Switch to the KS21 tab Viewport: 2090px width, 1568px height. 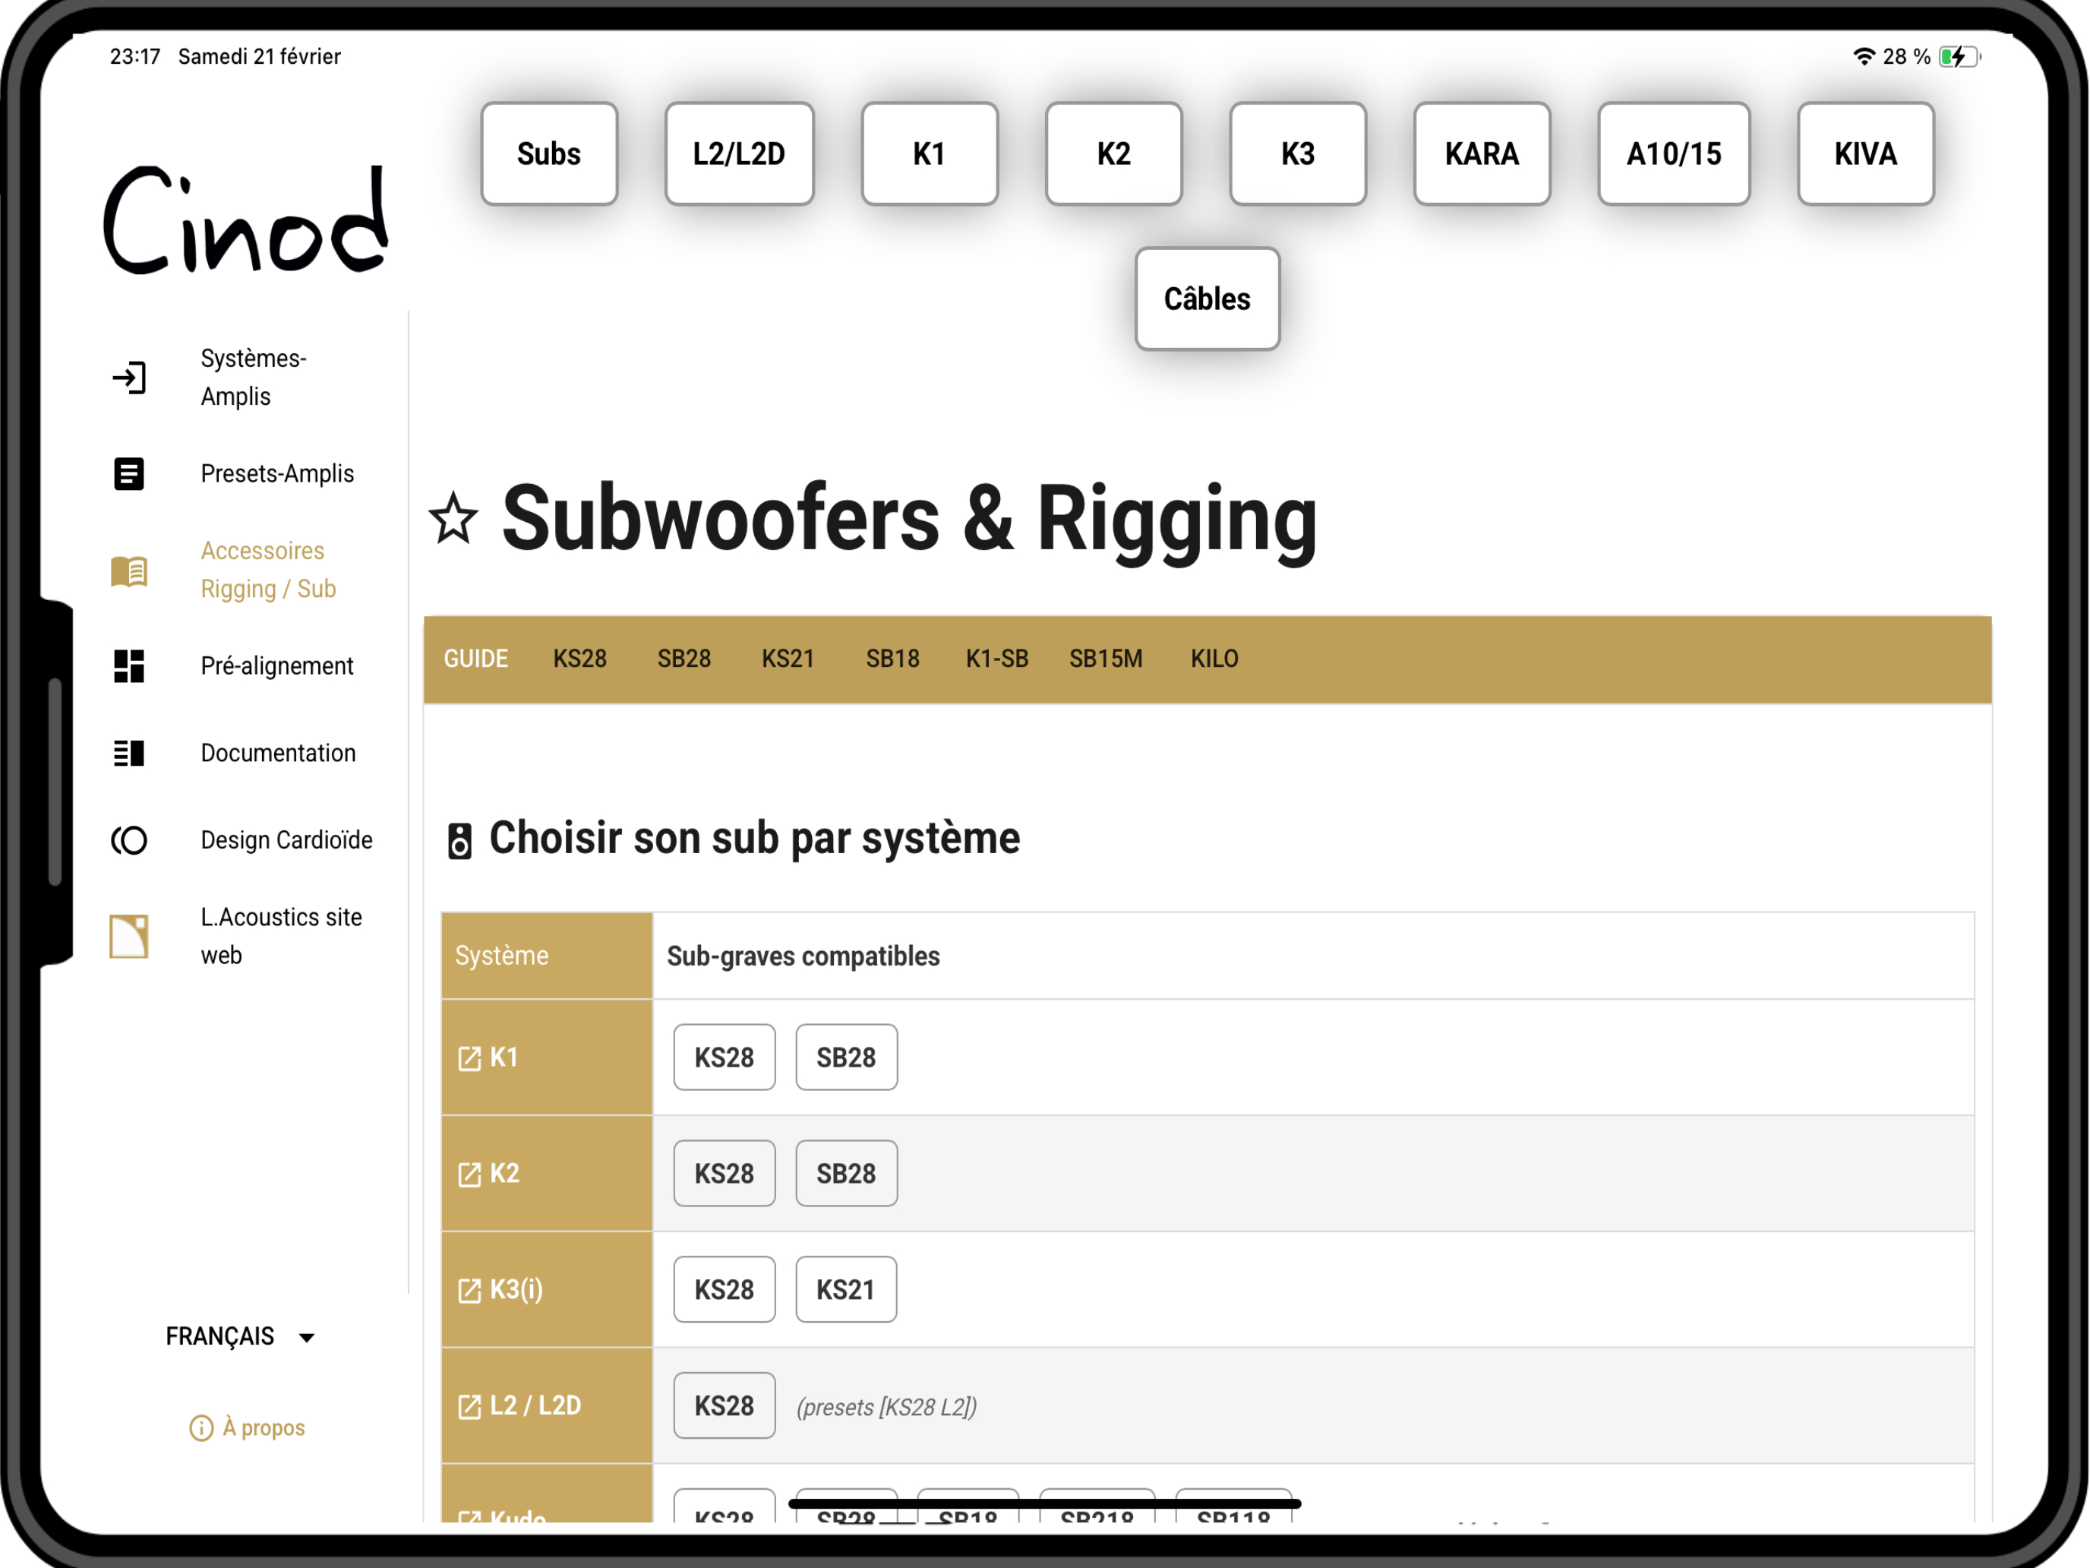click(788, 659)
